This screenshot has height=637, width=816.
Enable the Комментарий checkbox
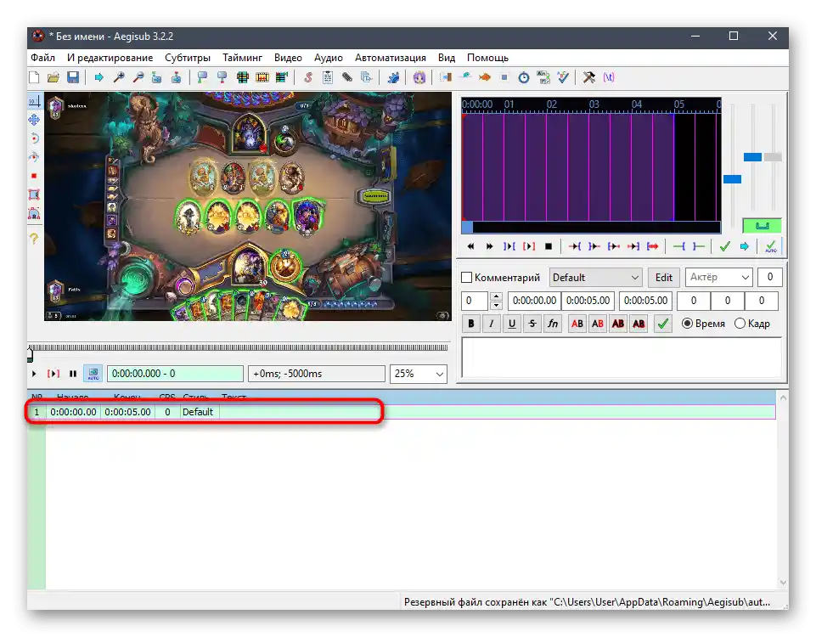pyautogui.click(x=466, y=278)
